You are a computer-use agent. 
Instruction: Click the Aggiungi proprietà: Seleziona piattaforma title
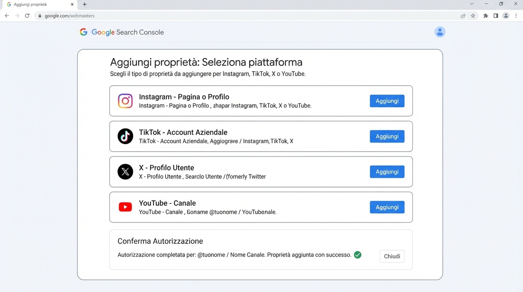pyautogui.click(x=206, y=62)
